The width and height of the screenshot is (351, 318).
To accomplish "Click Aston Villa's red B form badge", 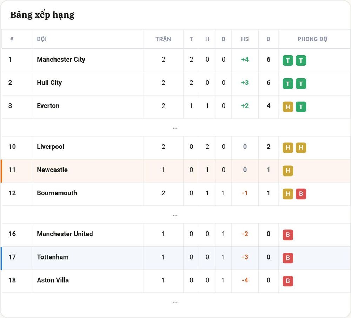I will pyautogui.click(x=288, y=281).
